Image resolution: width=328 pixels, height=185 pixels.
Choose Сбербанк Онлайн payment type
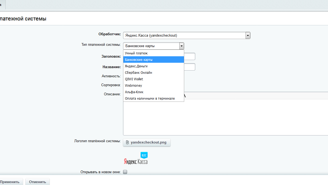pyautogui.click(x=153, y=72)
